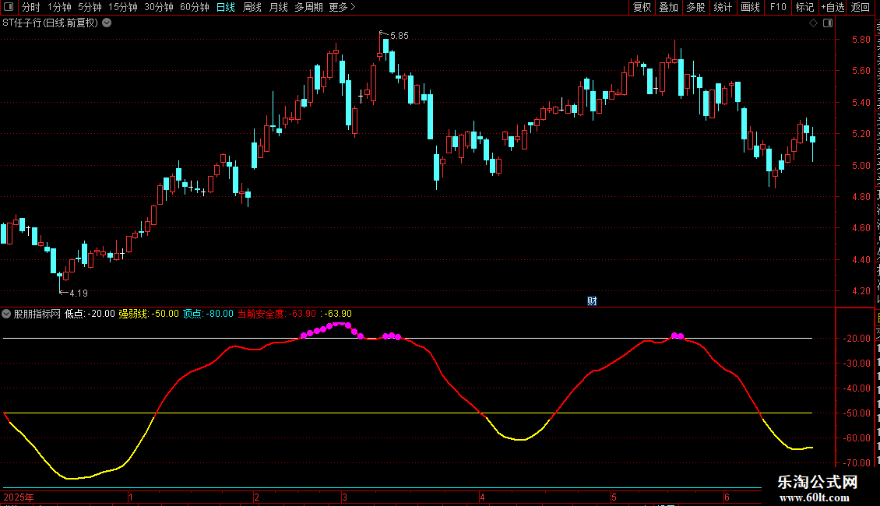Add stock with +自选 button

pyautogui.click(x=832, y=7)
